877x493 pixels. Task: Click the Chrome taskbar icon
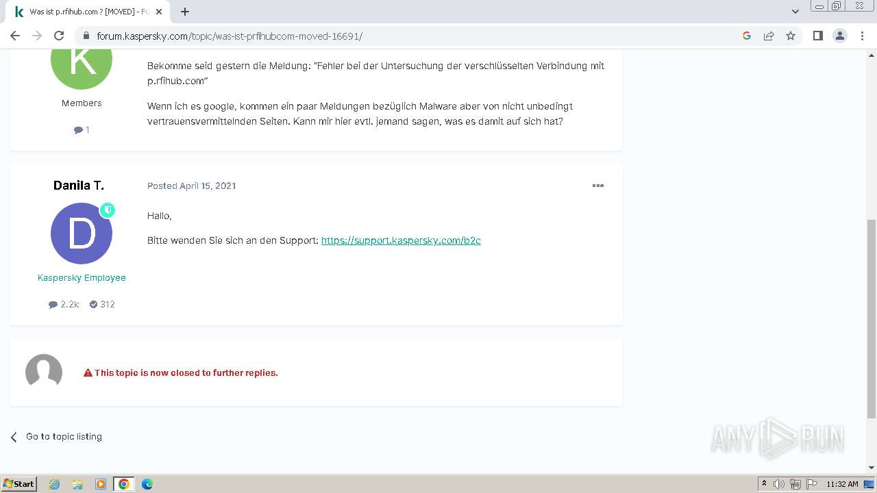click(x=124, y=484)
